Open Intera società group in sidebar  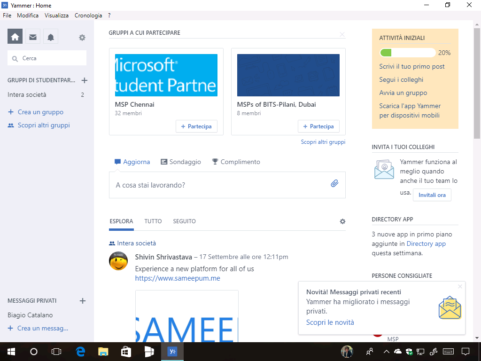point(46,95)
